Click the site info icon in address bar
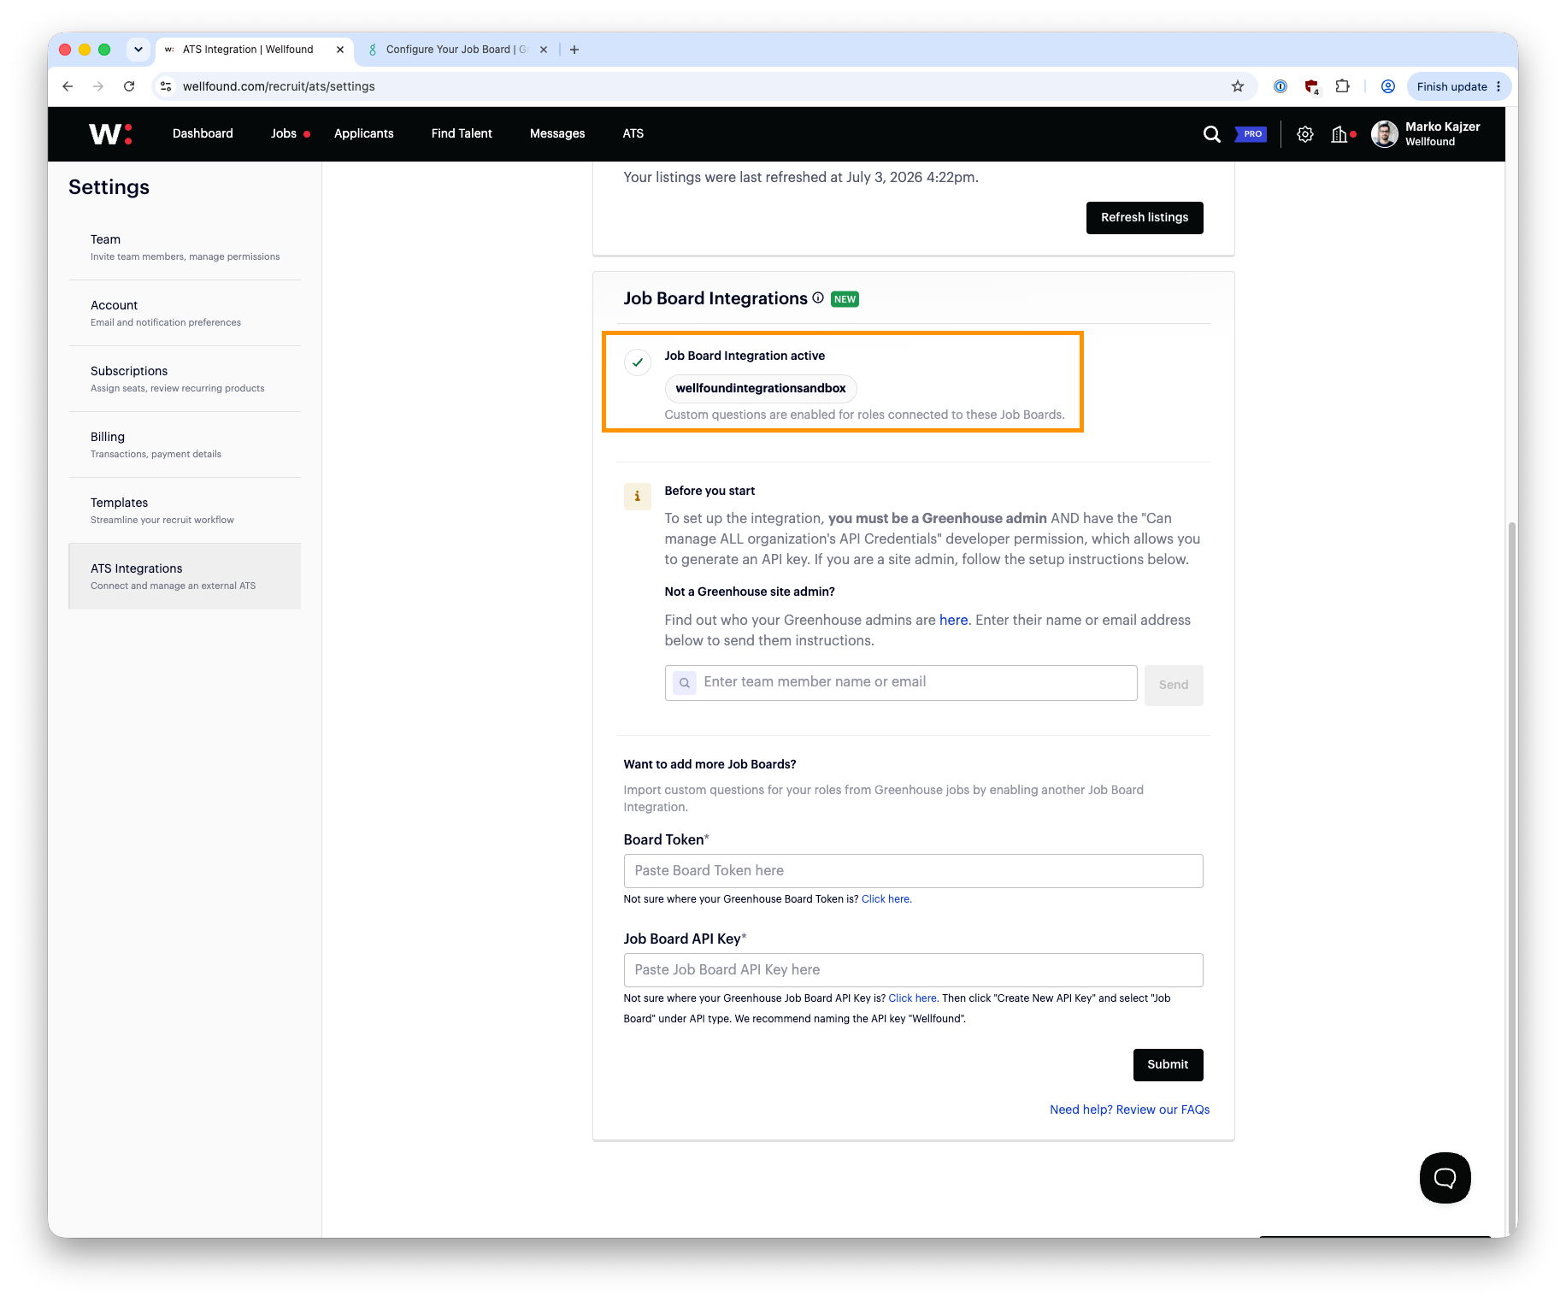This screenshot has height=1301, width=1566. point(167,86)
